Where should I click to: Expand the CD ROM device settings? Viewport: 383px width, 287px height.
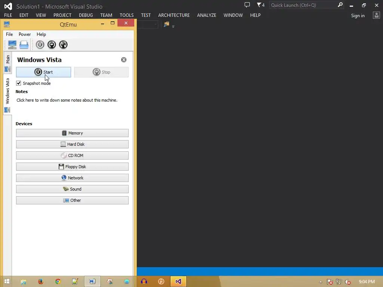point(72,155)
